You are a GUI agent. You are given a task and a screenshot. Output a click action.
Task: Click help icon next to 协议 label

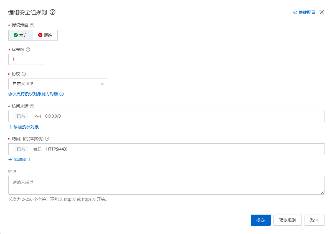pos(24,74)
